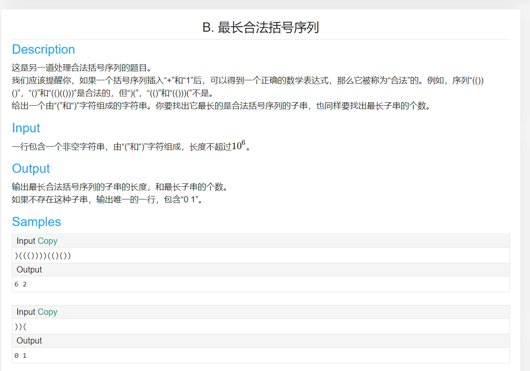
Task: Click the Input header of the second sample table
Action: (26, 312)
